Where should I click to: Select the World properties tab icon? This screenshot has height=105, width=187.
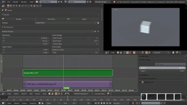tap(17, 6)
